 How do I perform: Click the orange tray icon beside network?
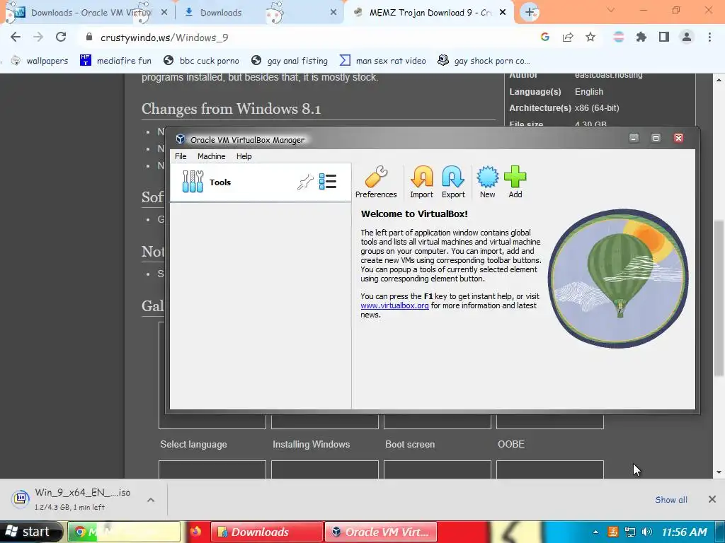[x=613, y=532]
